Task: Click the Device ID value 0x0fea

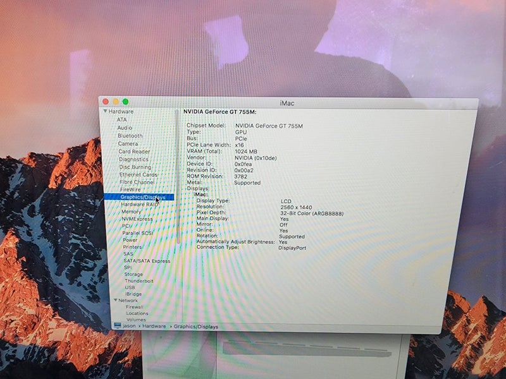Action: 244,164
